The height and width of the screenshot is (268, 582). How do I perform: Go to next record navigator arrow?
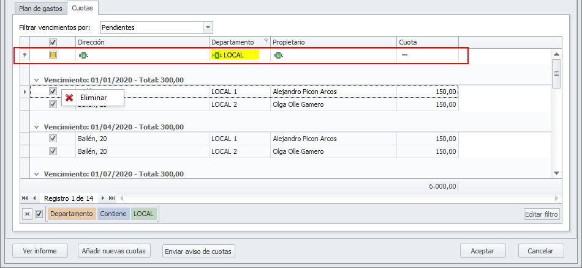pyautogui.click(x=103, y=198)
